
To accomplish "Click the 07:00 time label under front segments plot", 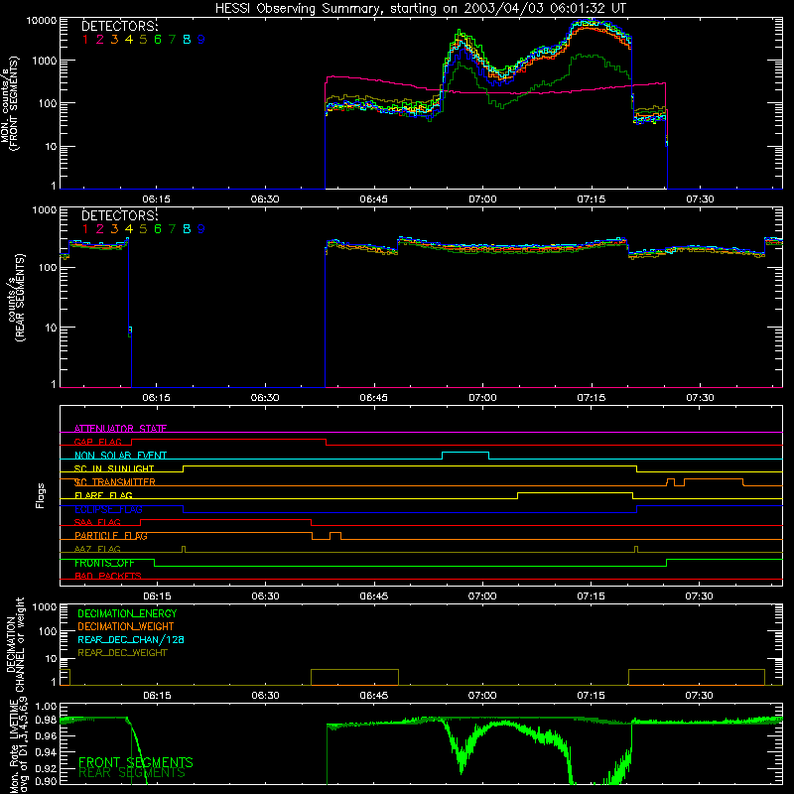I will 482,199.
